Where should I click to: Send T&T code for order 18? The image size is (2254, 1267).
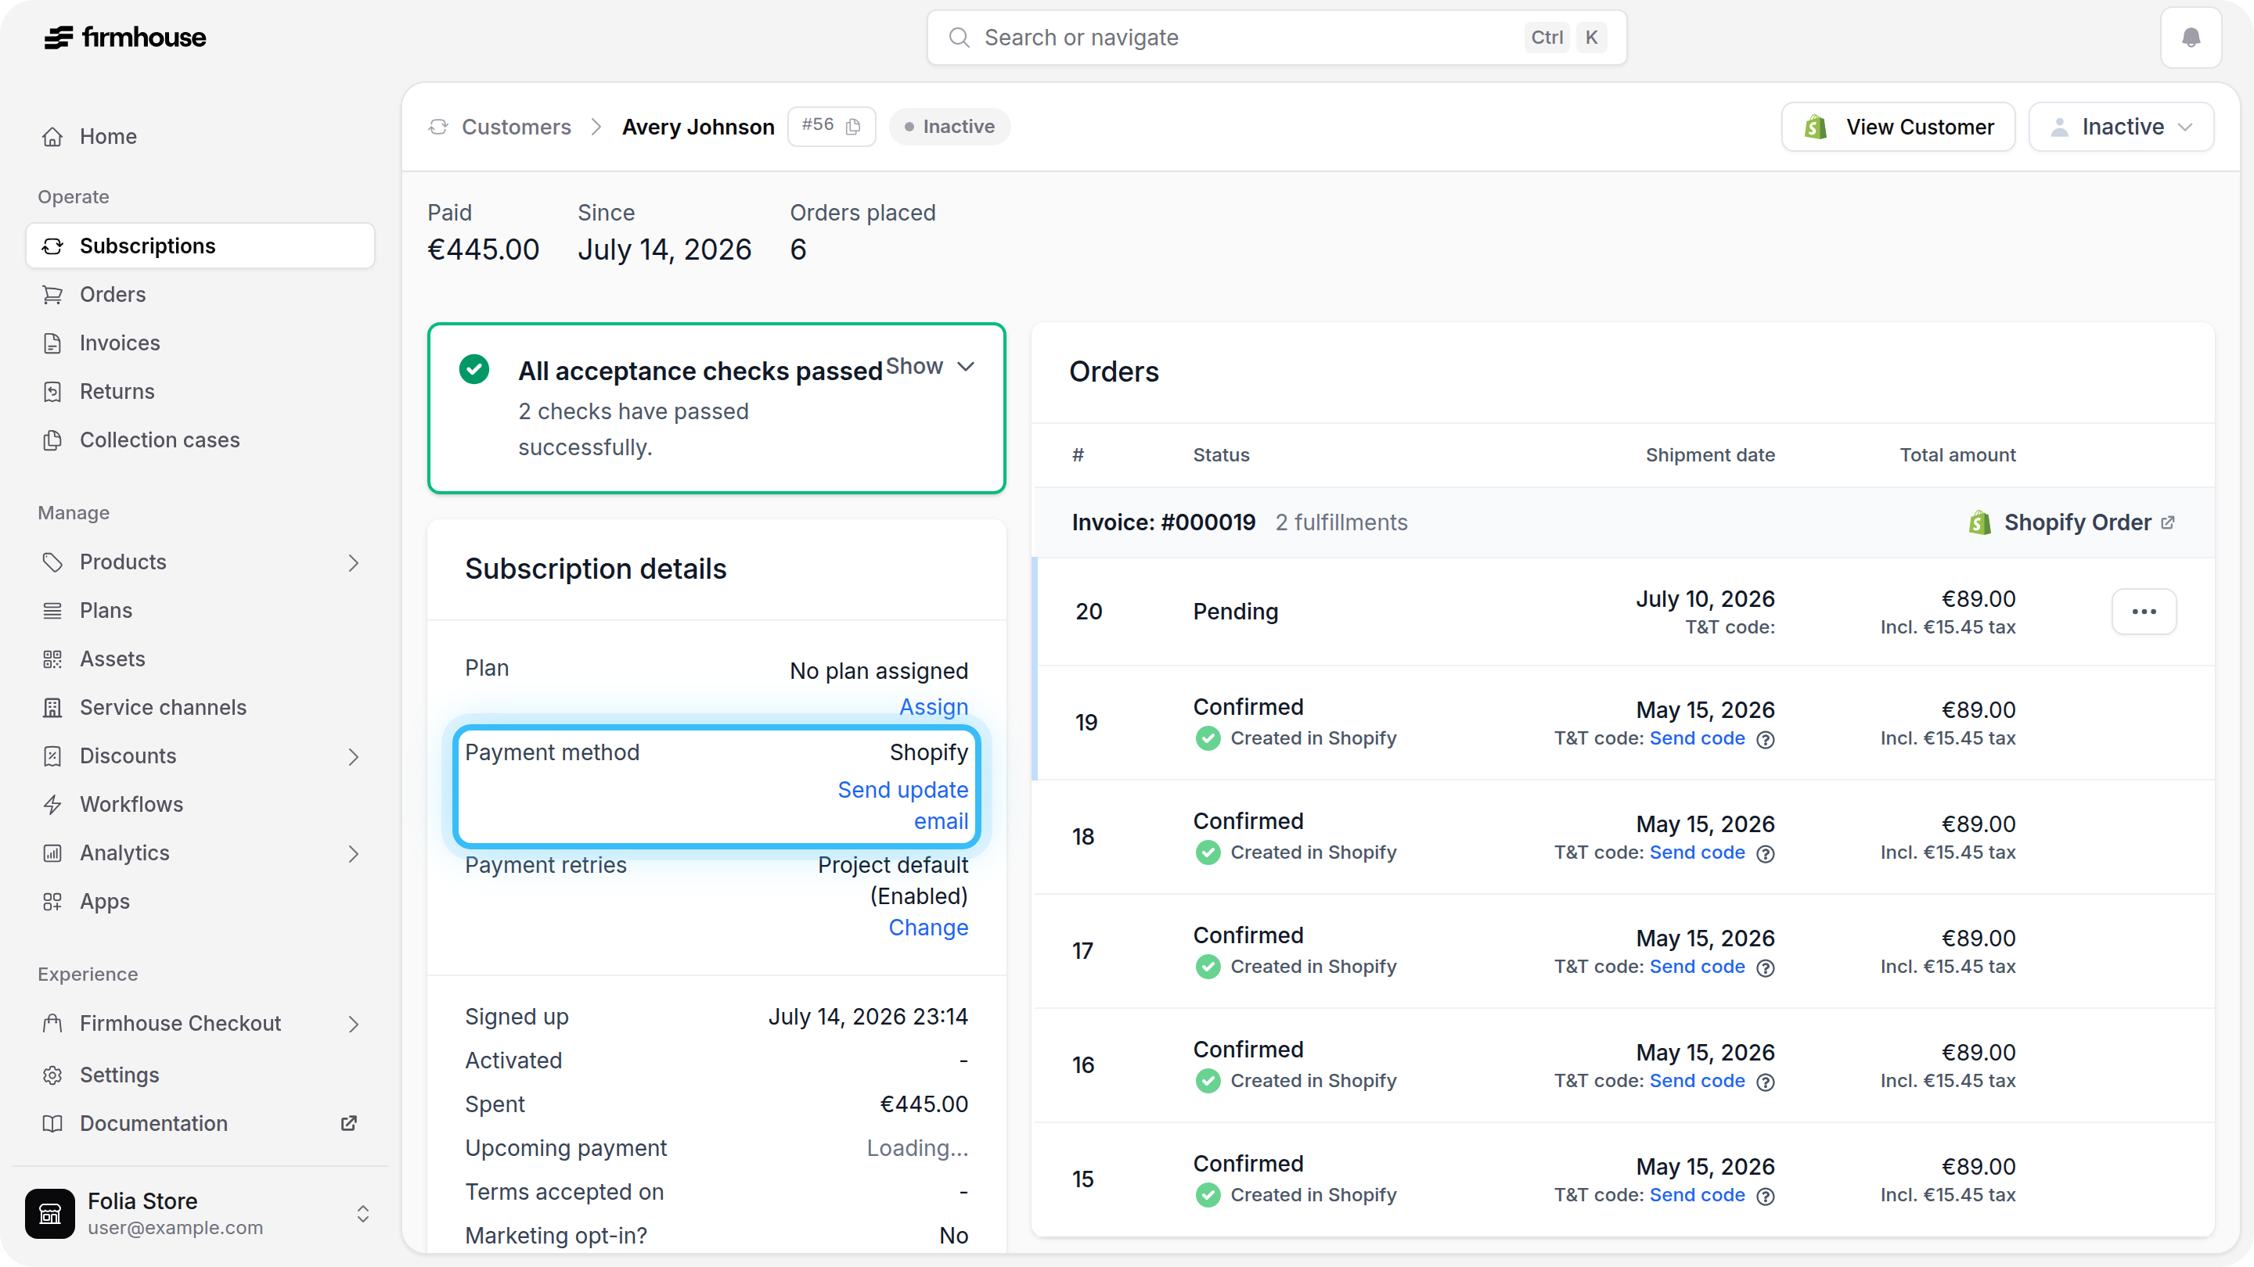tap(1697, 852)
